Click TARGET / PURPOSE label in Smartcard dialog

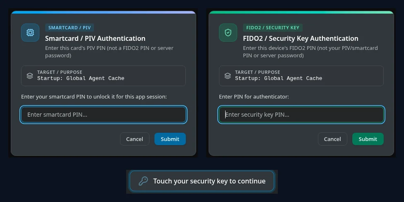[60, 72]
